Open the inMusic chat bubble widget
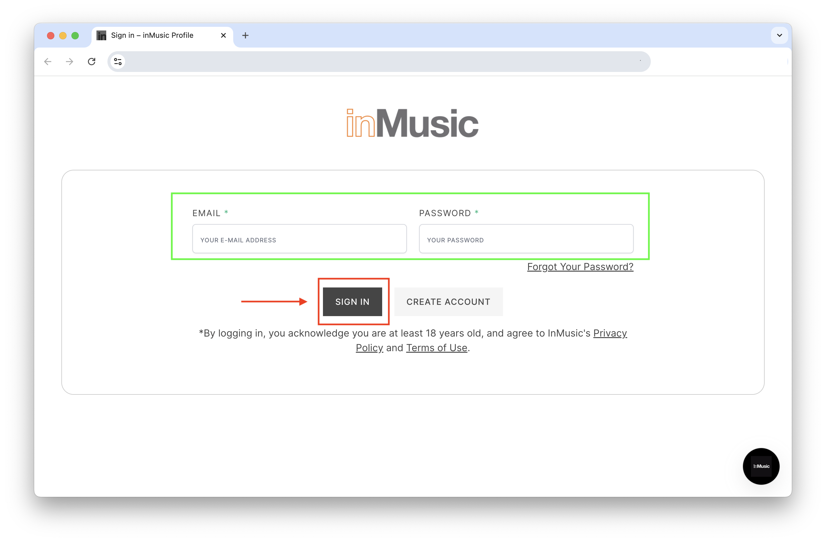Screen dimensions: 826x542 [x=761, y=466]
